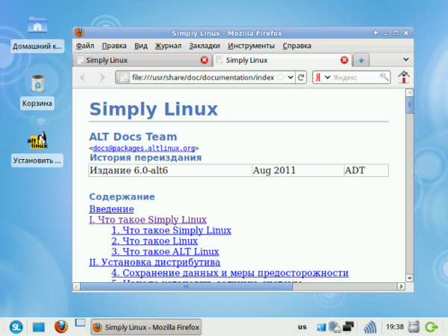Open the Firefox home page icon
The height and width of the screenshot is (336, 448).
(403, 77)
